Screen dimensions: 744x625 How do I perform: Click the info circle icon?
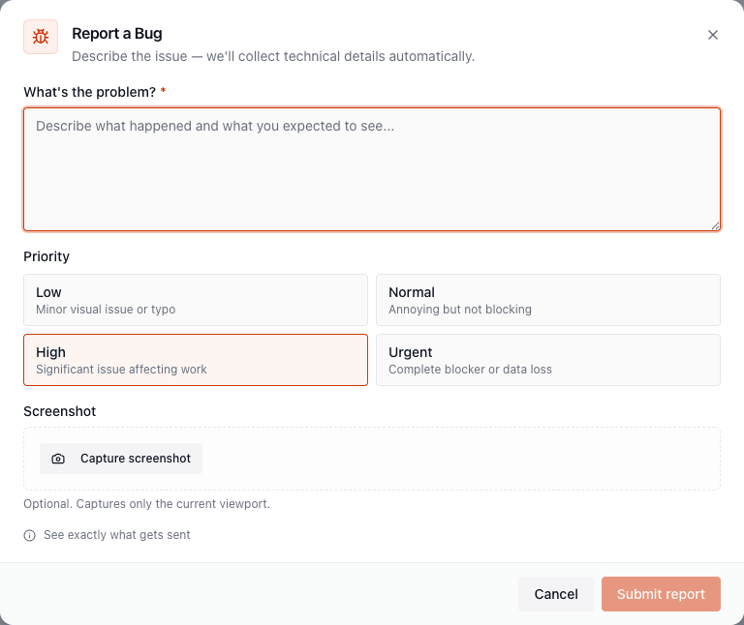(x=29, y=535)
